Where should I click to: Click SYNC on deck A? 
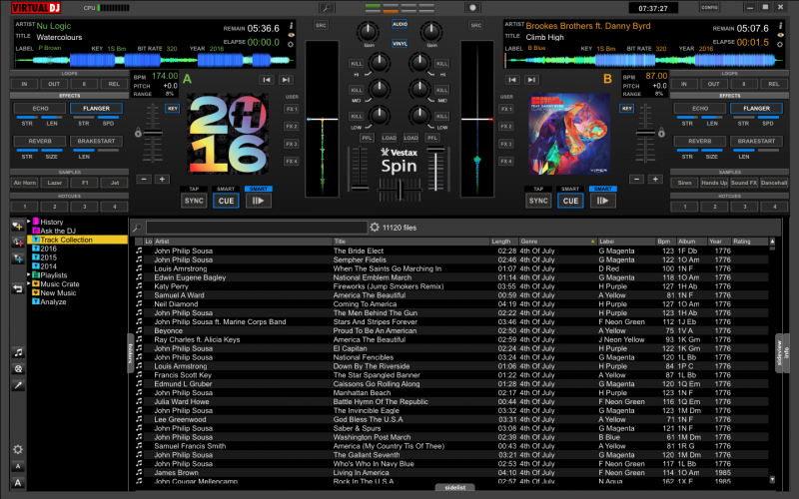pyautogui.click(x=194, y=201)
